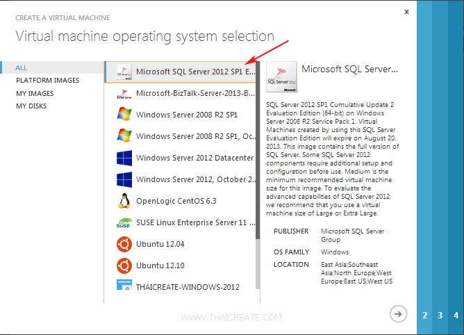Click the SQL Server description paragraph
Viewport: 464px width, 335px height.
point(332,159)
